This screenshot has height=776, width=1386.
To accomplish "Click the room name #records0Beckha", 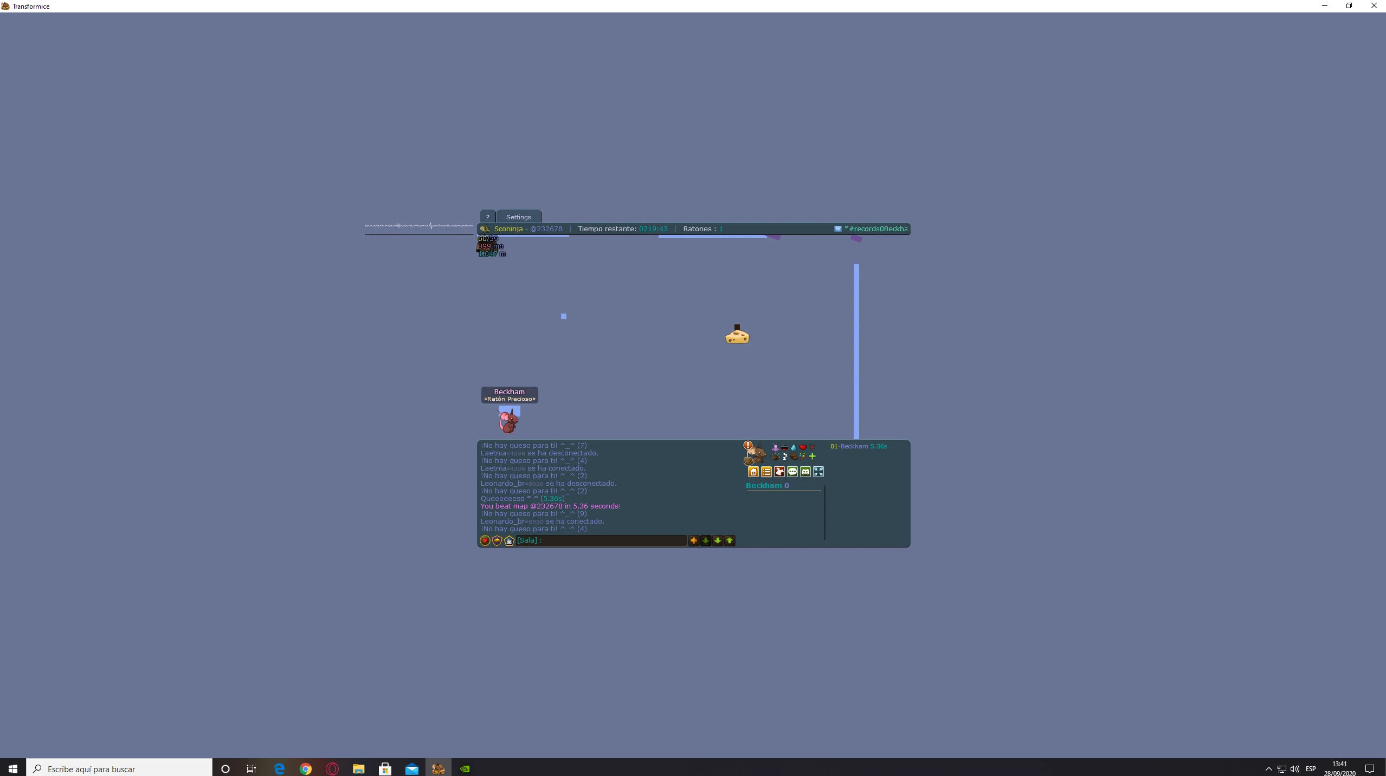I will 876,229.
